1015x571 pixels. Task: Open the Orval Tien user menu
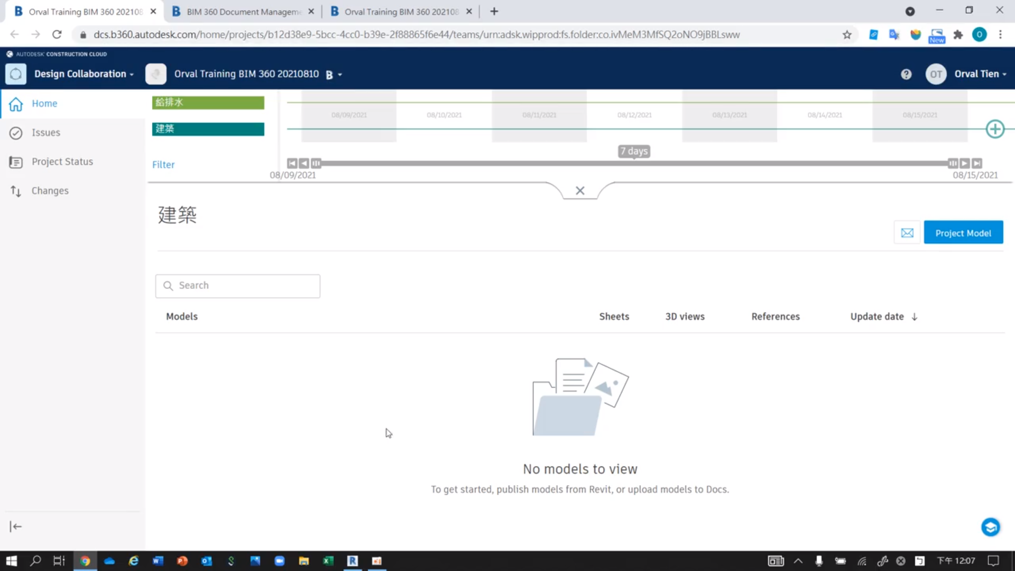point(980,74)
